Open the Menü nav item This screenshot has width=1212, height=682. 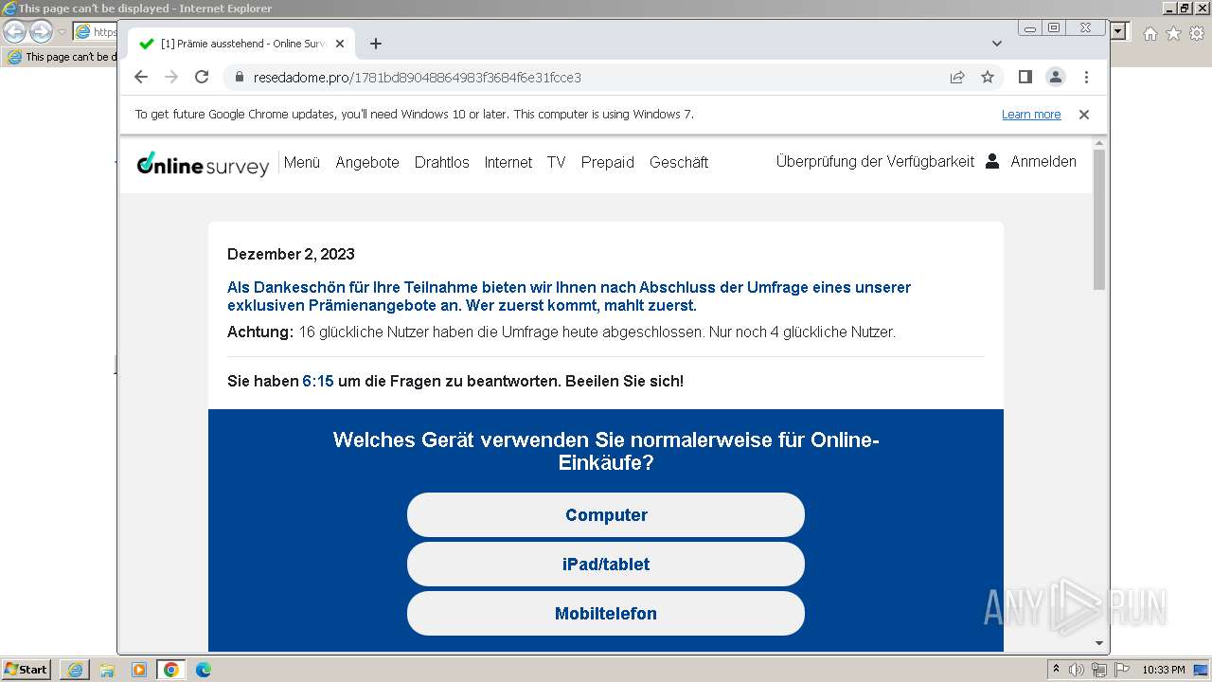tap(302, 162)
